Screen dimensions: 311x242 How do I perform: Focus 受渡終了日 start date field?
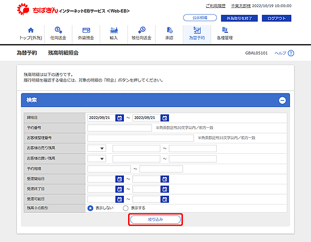click(x=102, y=189)
